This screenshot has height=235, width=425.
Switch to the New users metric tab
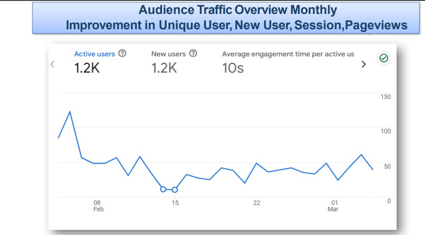click(169, 54)
